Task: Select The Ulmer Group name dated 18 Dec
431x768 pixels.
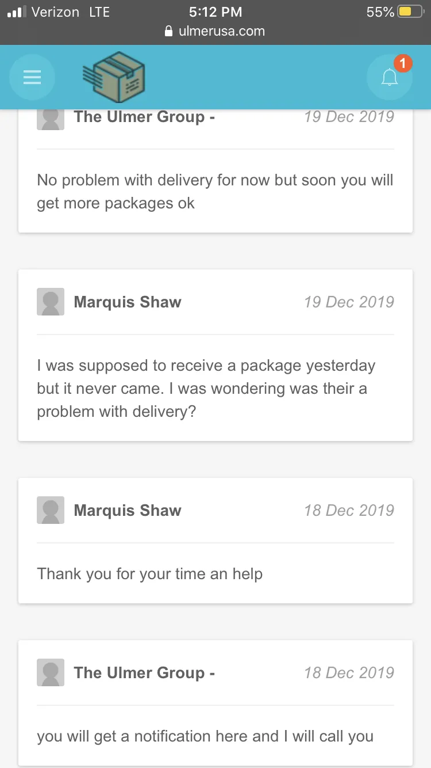Action: point(144,673)
